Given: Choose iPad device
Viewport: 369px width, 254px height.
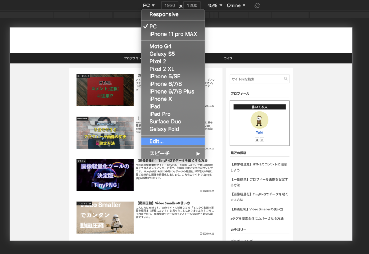Looking at the screenshot, I should (173, 106).
